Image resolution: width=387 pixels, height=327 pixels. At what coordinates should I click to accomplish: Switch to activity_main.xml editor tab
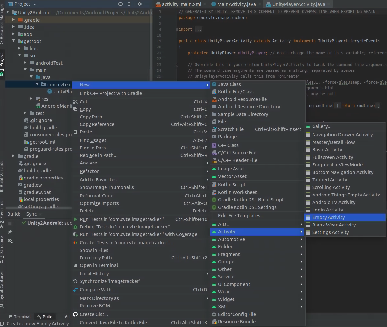click(181, 4)
